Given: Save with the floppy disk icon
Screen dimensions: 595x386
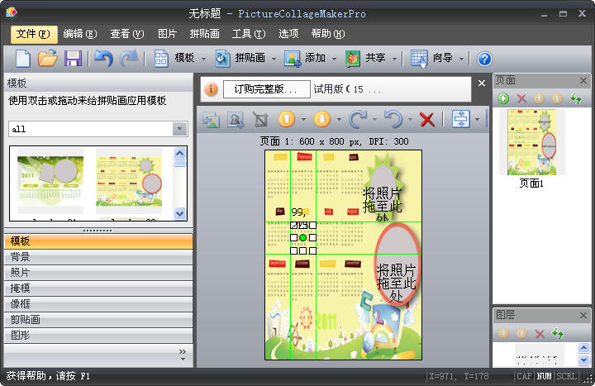Looking at the screenshot, I should point(73,59).
